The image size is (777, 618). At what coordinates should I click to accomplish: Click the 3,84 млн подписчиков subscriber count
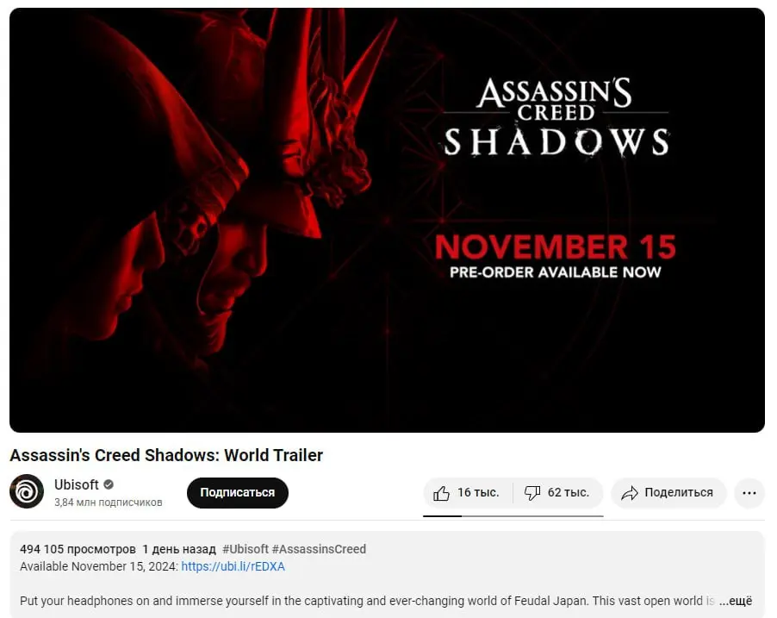click(x=108, y=503)
